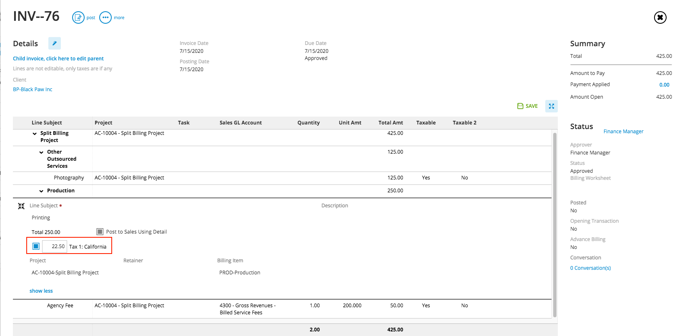
Task: Click the post invoice icon
Action: click(x=78, y=17)
